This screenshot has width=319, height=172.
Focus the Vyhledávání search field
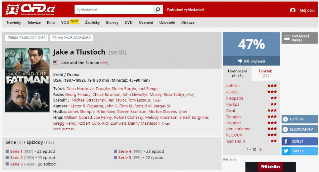[113, 10]
